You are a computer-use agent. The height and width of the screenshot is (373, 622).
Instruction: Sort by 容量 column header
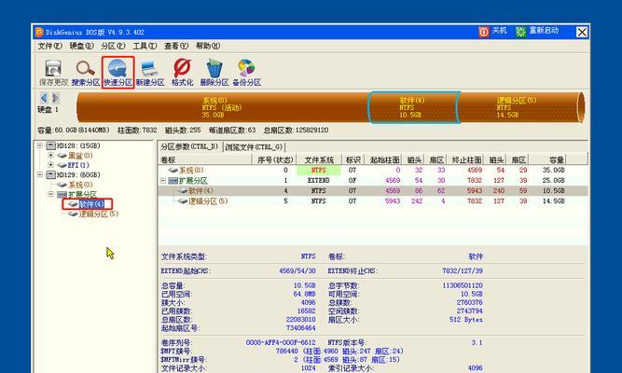click(548, 159)
